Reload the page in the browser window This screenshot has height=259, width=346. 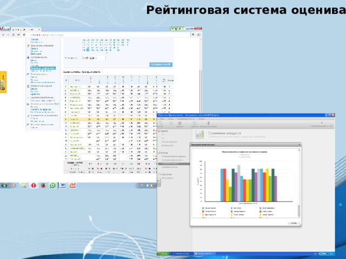(14, 35)
